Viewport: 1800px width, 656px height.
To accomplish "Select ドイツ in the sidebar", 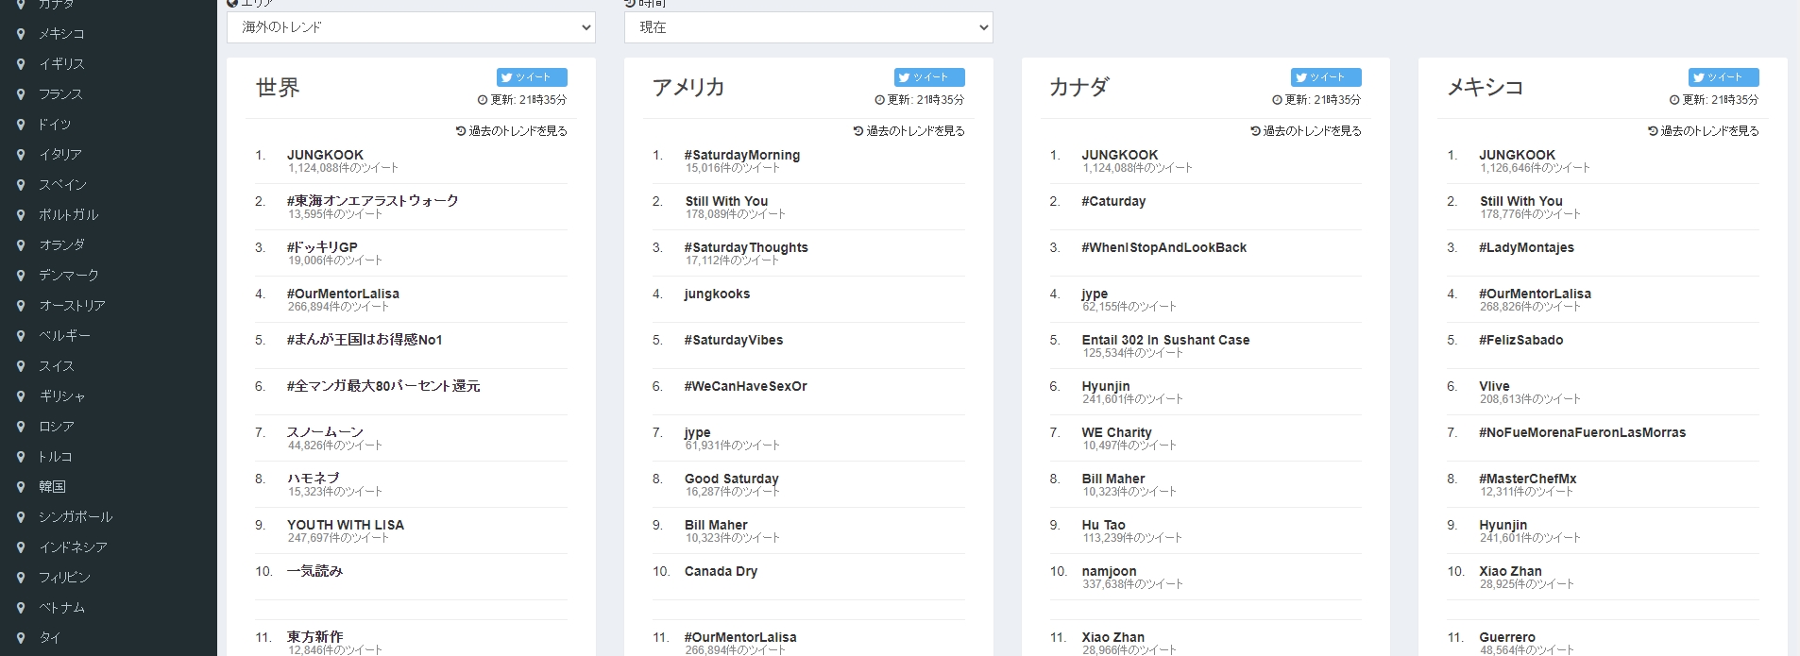I will click(x=55, y=125).
